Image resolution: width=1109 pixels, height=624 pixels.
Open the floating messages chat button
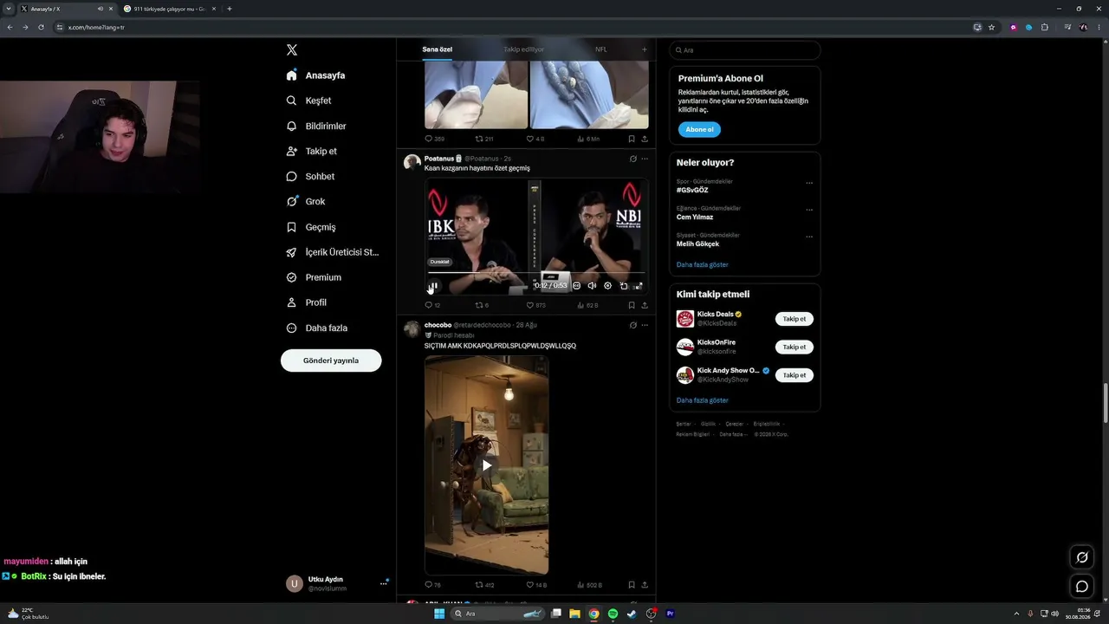pyautogui.click(x=1082, y=587)
